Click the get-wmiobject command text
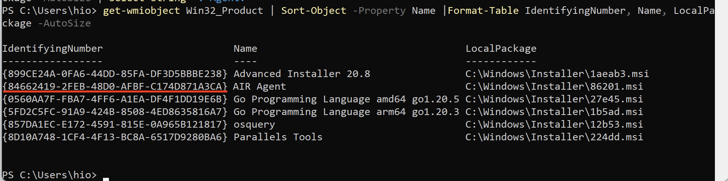 pos(141,11)
